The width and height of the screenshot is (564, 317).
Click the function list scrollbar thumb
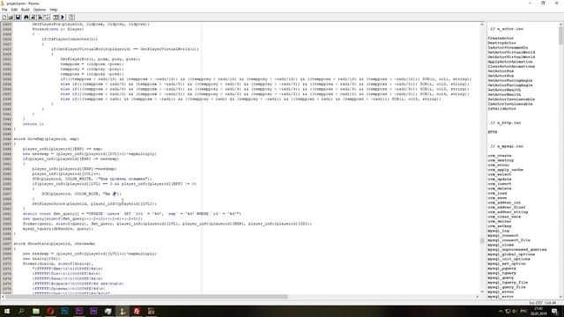pyautogui.click(x=561, y=35)
